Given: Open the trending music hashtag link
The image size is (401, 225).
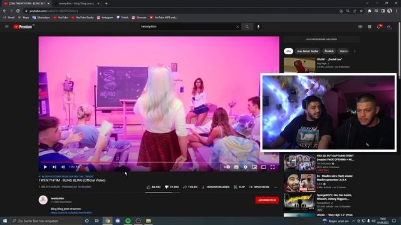Looking at the screenshot, I should click(66, 176).
